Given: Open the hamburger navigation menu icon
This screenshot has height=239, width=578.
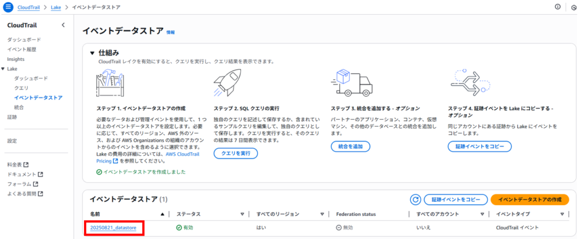Looking at the screenshot, I should pyautogui.click(x=8, y=7).
